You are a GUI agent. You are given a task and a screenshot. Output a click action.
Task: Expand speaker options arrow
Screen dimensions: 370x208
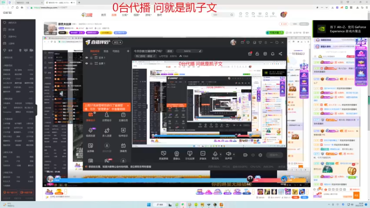[x=234, y=154]
